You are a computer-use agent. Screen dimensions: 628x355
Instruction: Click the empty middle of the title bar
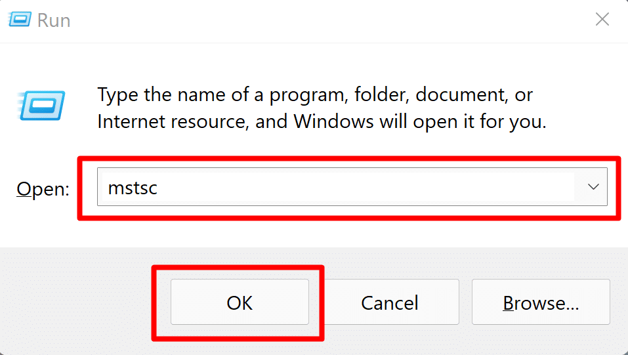click(x=315, y=20)
